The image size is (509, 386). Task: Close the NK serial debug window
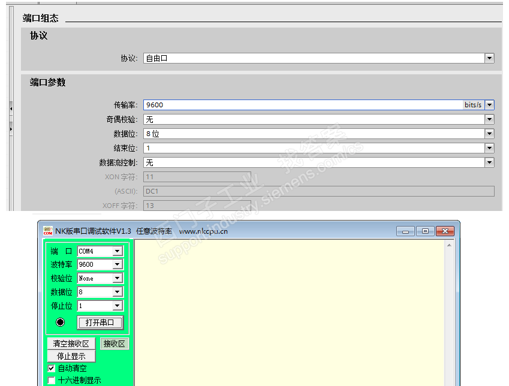(445, 231)
